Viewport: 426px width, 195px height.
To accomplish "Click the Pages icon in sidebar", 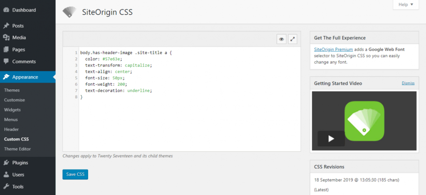I will [6, 49].
